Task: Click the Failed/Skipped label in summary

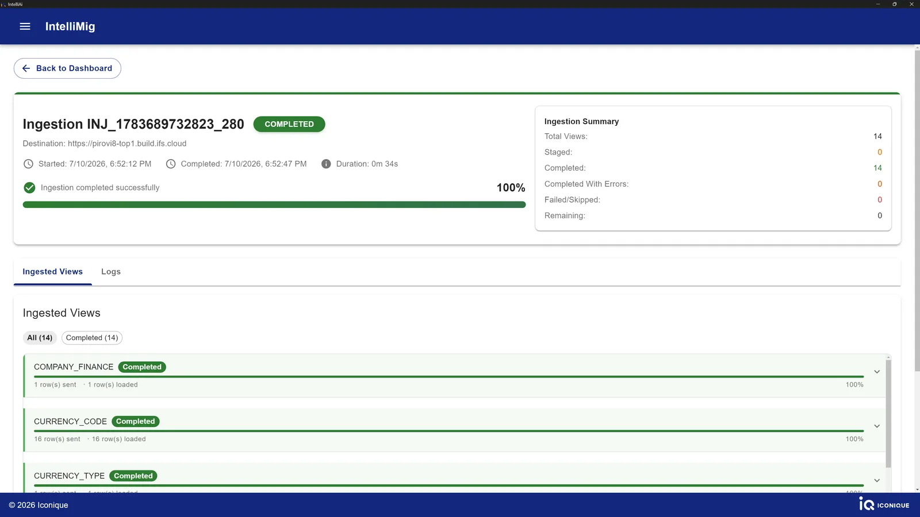Action: coord(572,200)
